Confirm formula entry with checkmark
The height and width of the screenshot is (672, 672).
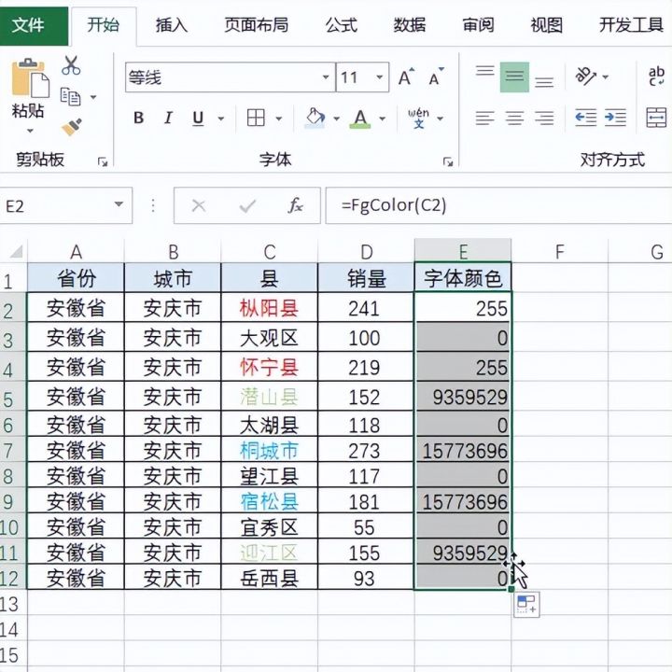[x=247, y=206]
